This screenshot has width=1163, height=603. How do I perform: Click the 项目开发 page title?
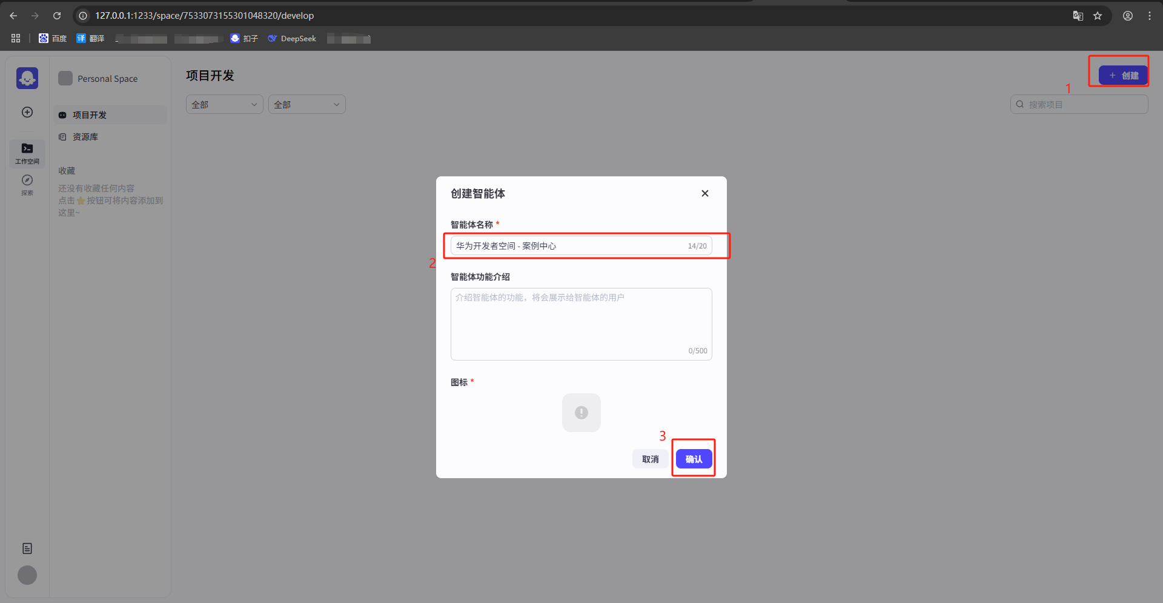click(x=210, y=76)
